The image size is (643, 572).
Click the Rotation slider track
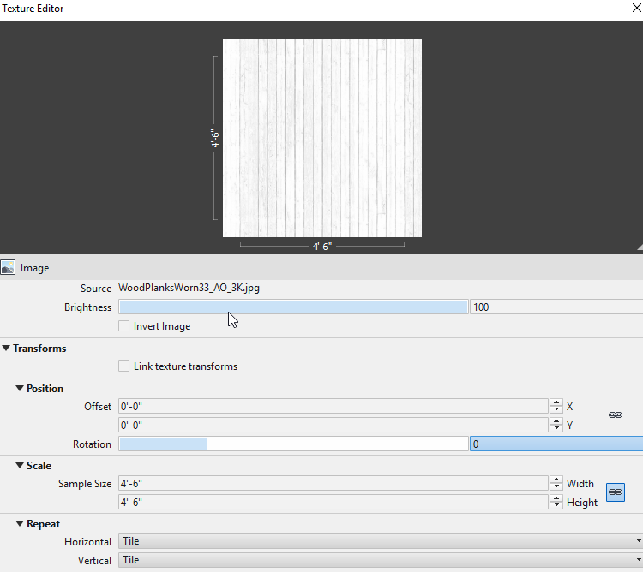[293, 444]
